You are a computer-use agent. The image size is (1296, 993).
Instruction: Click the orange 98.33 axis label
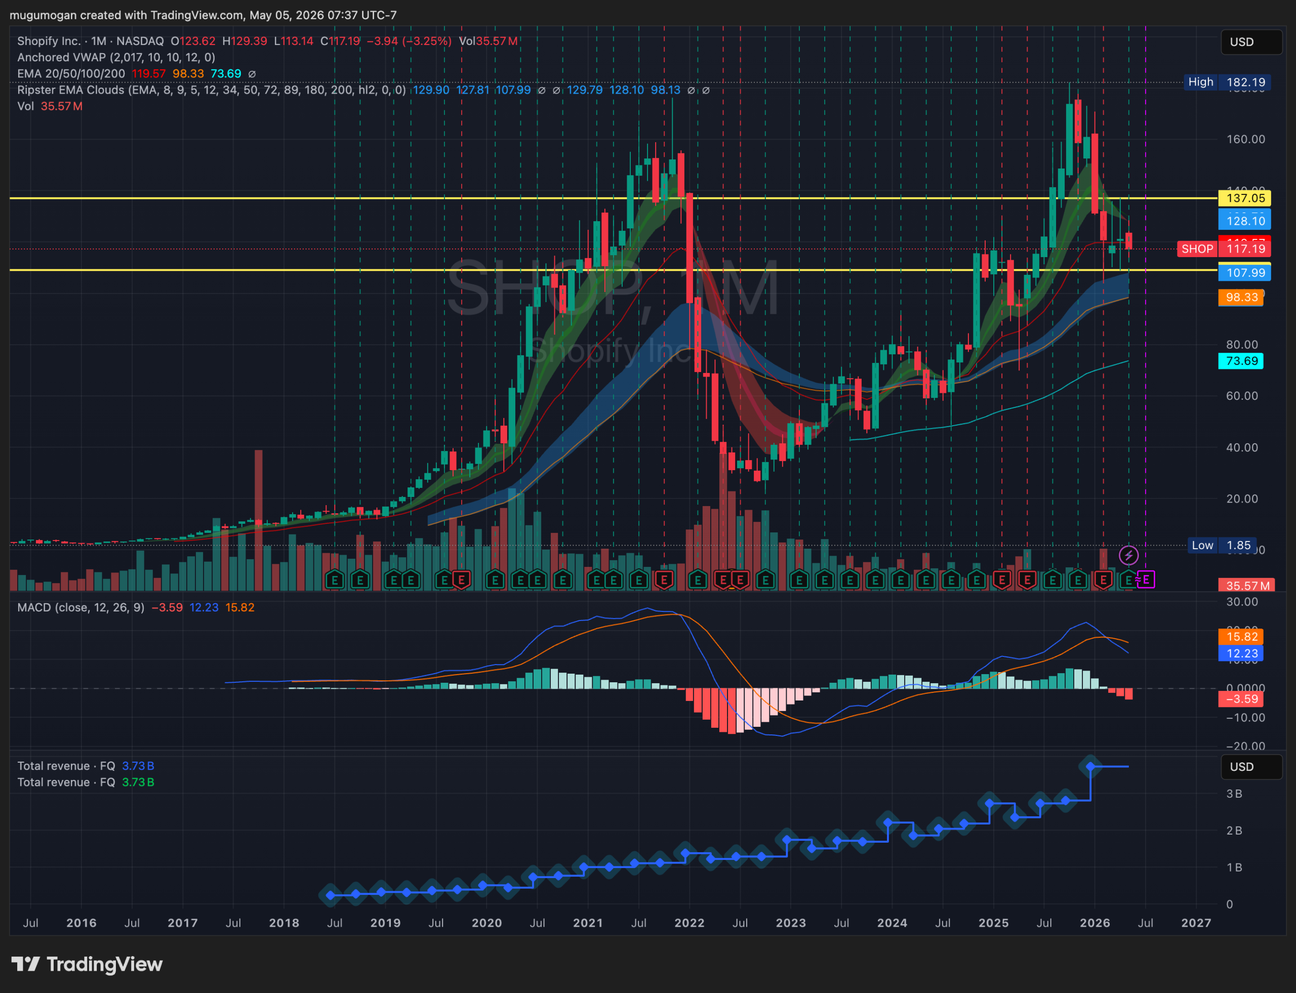[1241, 297]
